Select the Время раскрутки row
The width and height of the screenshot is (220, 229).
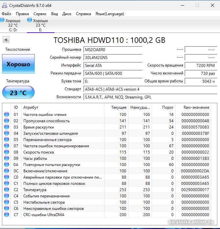coord(107,127)
